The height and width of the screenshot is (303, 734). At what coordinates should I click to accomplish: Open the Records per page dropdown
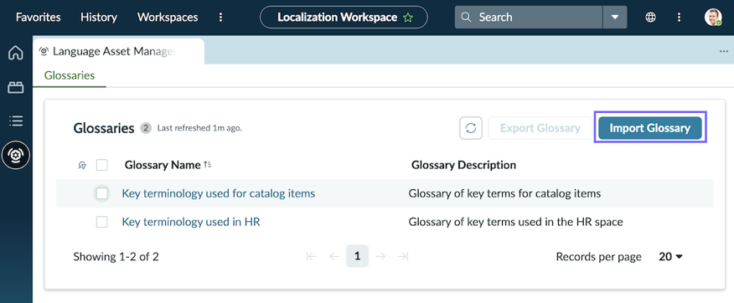click(671, 257)
